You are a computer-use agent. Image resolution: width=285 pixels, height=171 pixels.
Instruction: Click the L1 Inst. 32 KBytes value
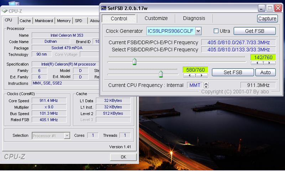[x=113, y=107]
